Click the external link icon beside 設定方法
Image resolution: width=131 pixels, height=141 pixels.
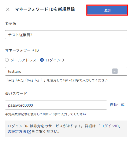pos(29,132)
